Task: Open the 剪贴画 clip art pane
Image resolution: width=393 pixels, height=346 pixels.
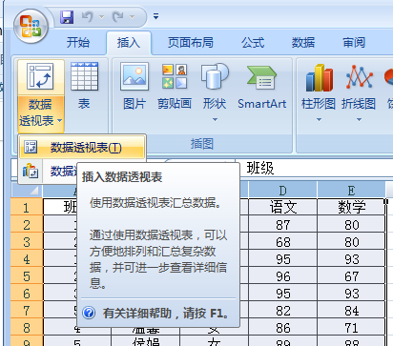Action: coord(175,87)
